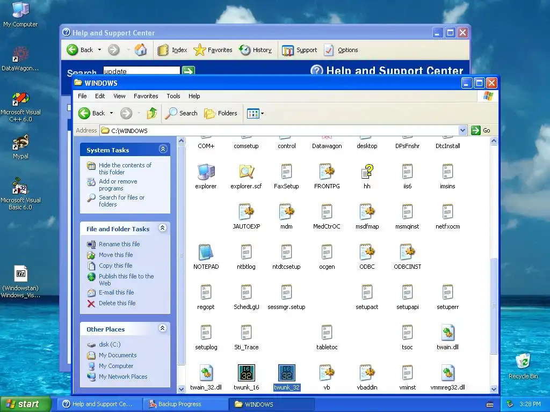Open the Back history dropdown arrow in WINDOWS
550x412 pixels.
pyautogui.click(x=112, y=113)
